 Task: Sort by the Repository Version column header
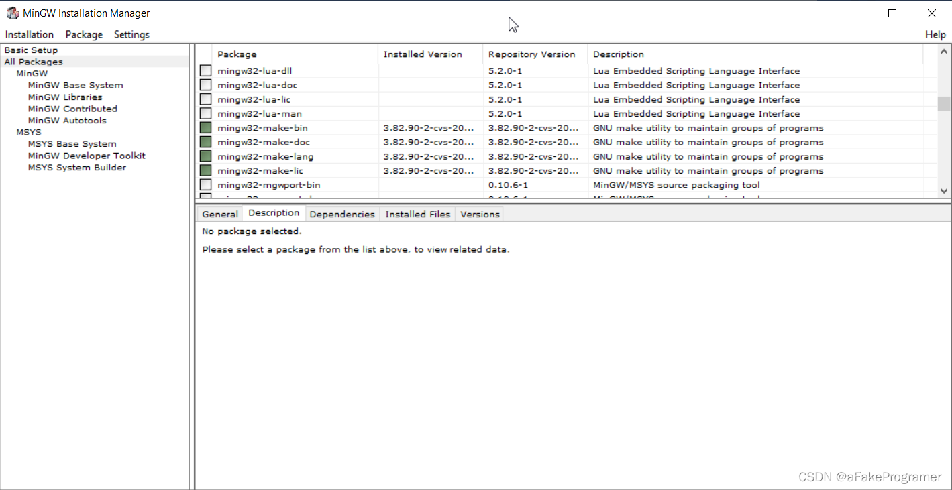pos(535,54)
